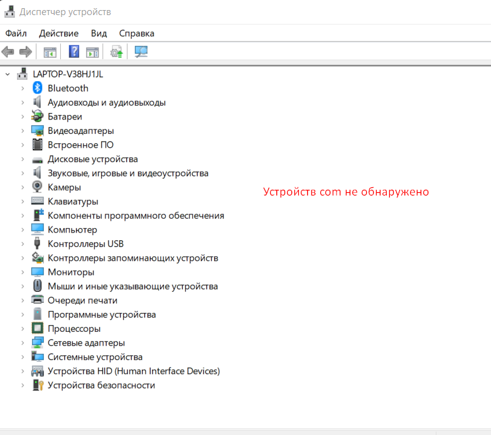The width and height of the screenshot is (491, 435).
Task: Select the Устройства безопасности tree row
Action: (x=102, y=385)
